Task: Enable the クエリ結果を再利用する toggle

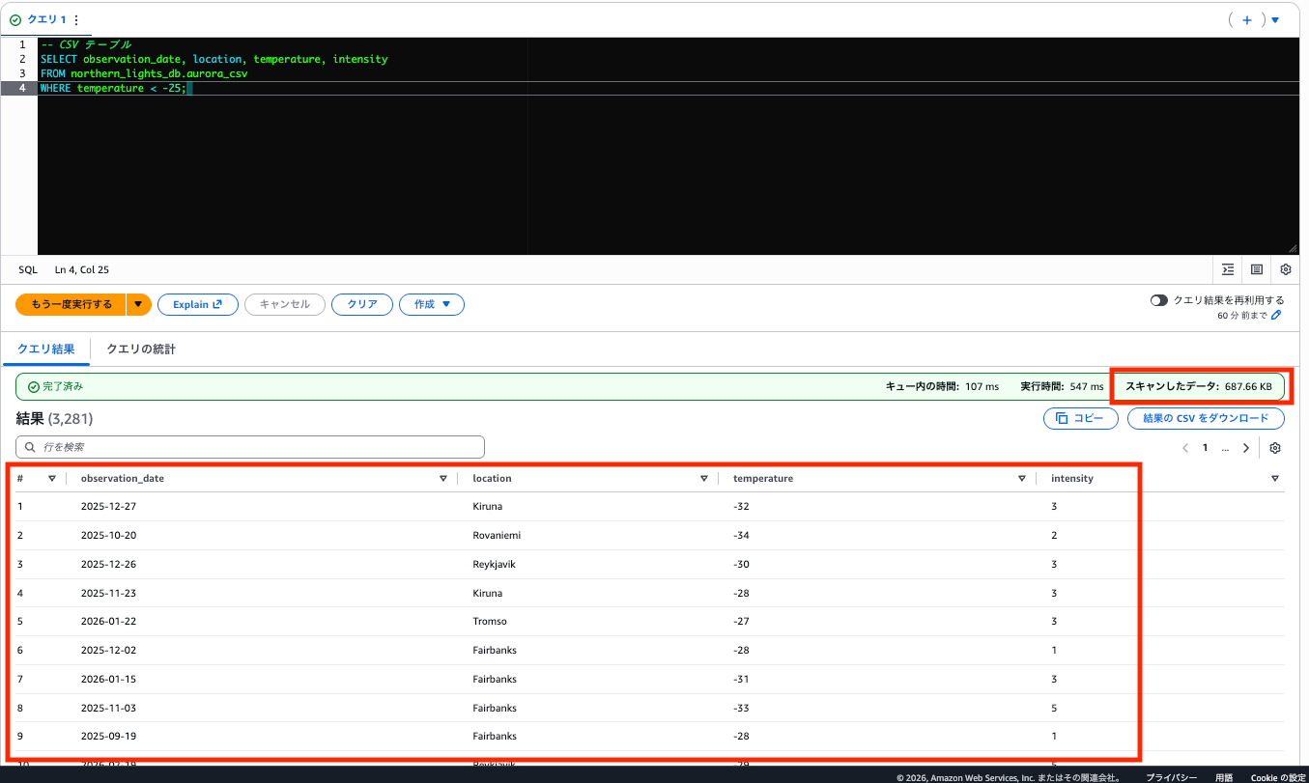Action: [1159, 300]
